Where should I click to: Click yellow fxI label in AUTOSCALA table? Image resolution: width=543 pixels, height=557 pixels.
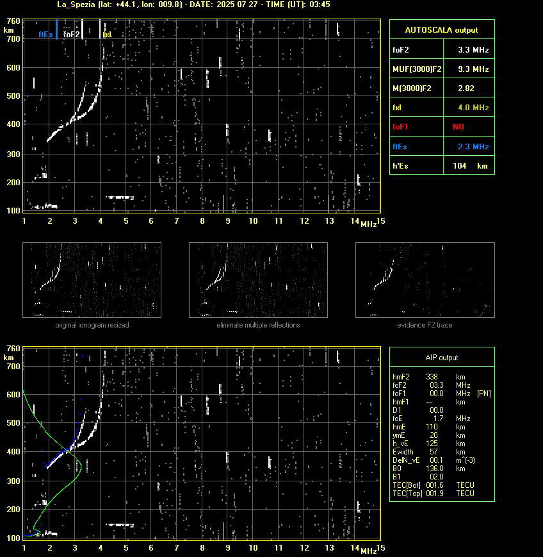[x=397, y=107]
